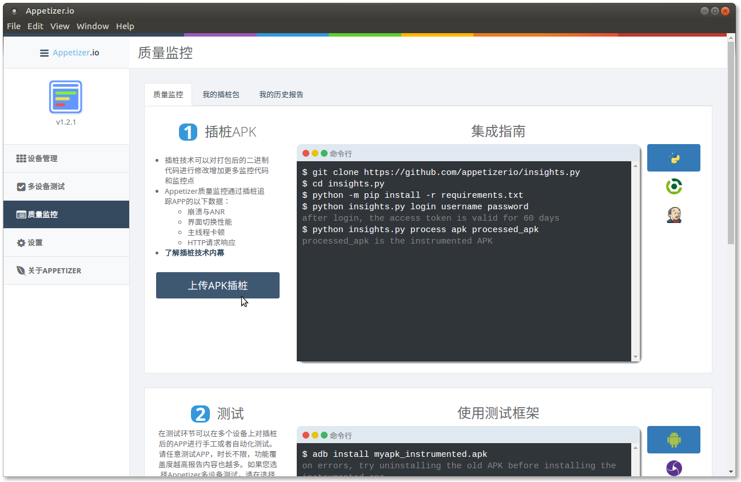
Task: Open the Help menu
Action: pyautogui.click(x=125, y=26)
